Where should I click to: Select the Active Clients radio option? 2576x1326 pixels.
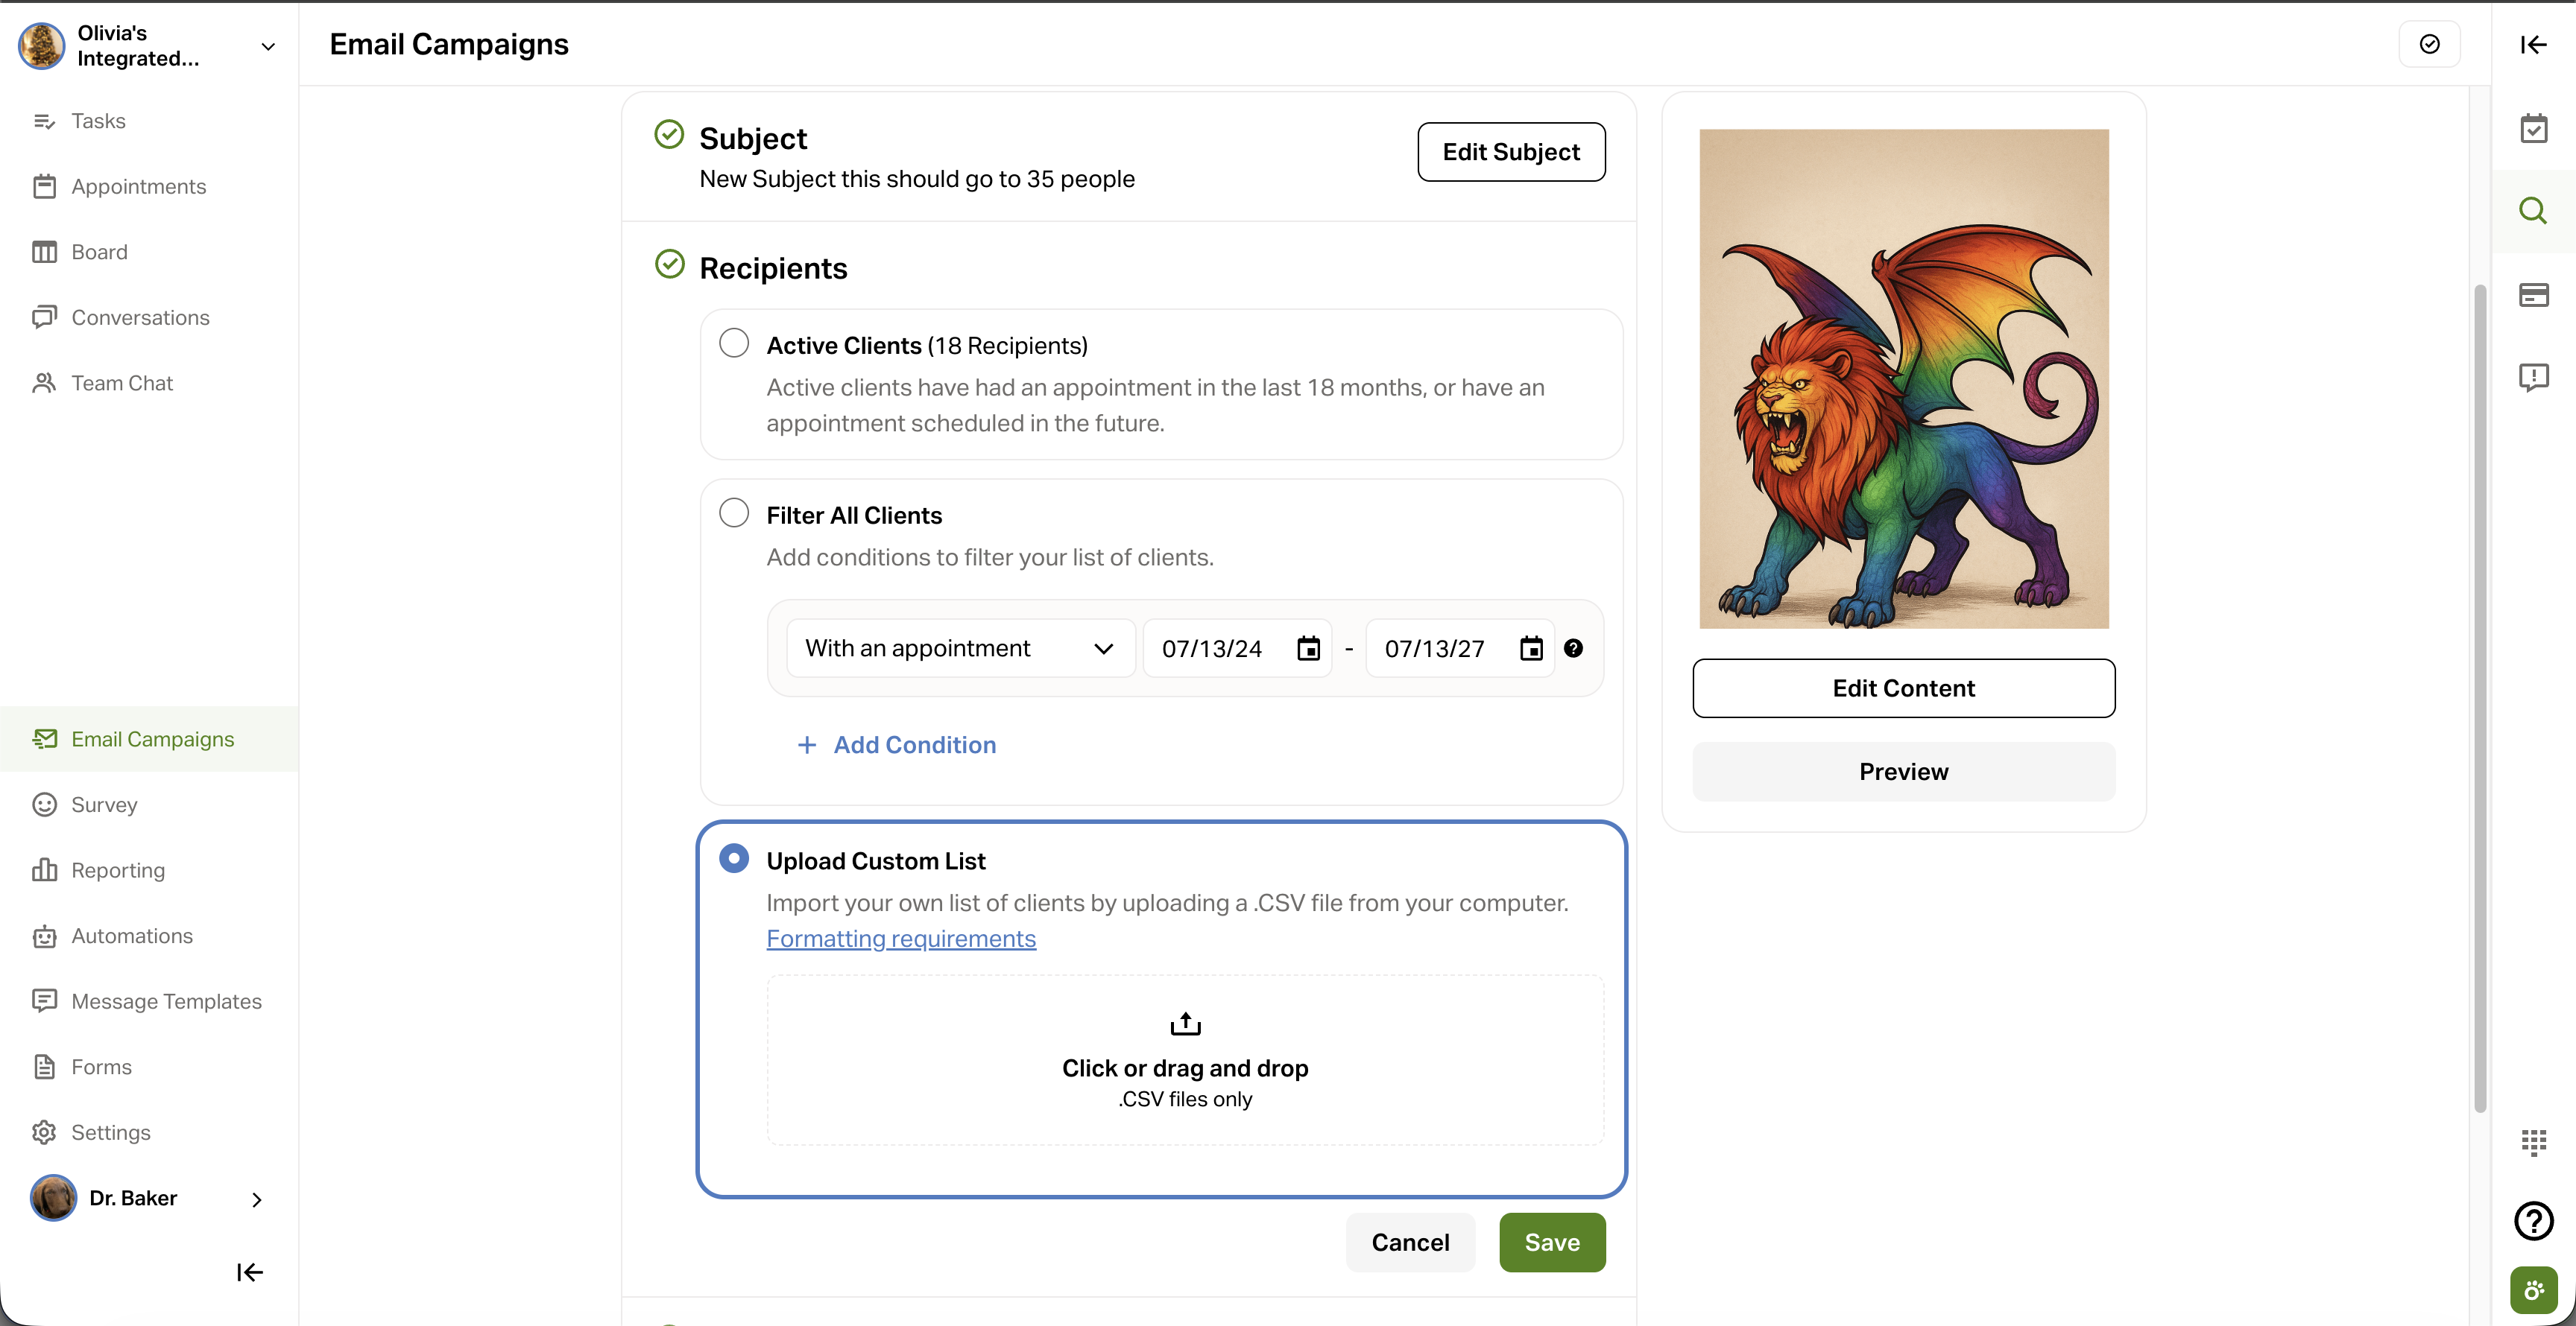pyautogui.click(x=734, y=343)
